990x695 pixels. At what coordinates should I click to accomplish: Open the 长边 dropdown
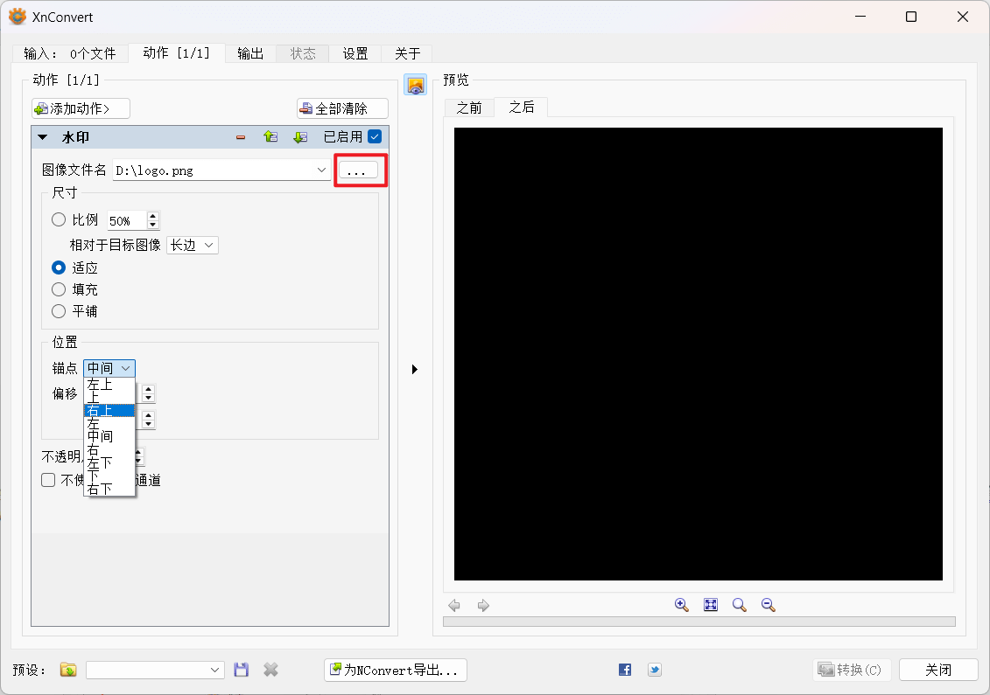[x=193, y=245]
